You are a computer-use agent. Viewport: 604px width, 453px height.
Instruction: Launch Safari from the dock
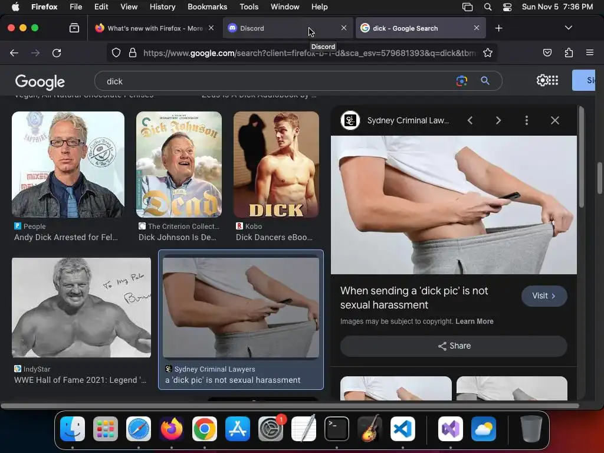tap(139, 429)
